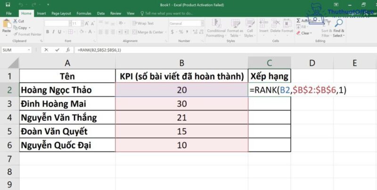This screenshot has width=377, height=190.
Task: Switch to the Page Layout tab
Action: 61,14
